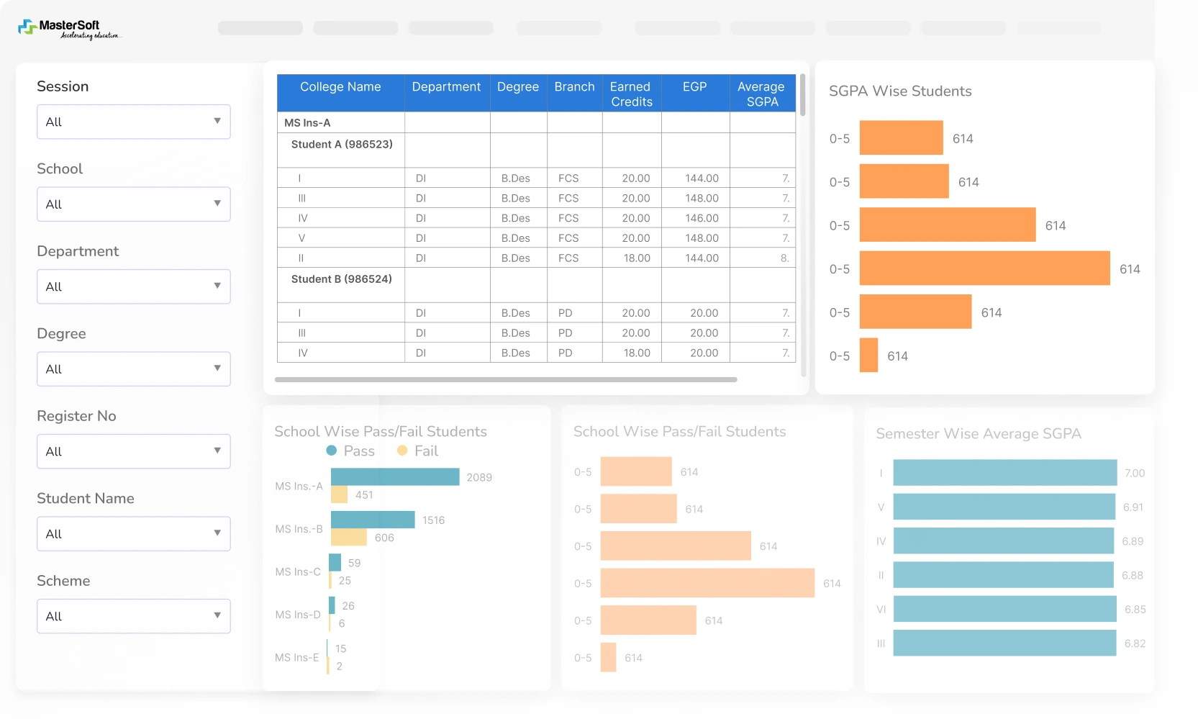Open the Register No dropdown
Screen dimensions: 1198x719
[132, 451]
